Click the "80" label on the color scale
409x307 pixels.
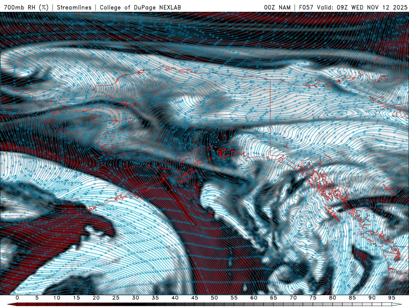click(x=333, y=298)
